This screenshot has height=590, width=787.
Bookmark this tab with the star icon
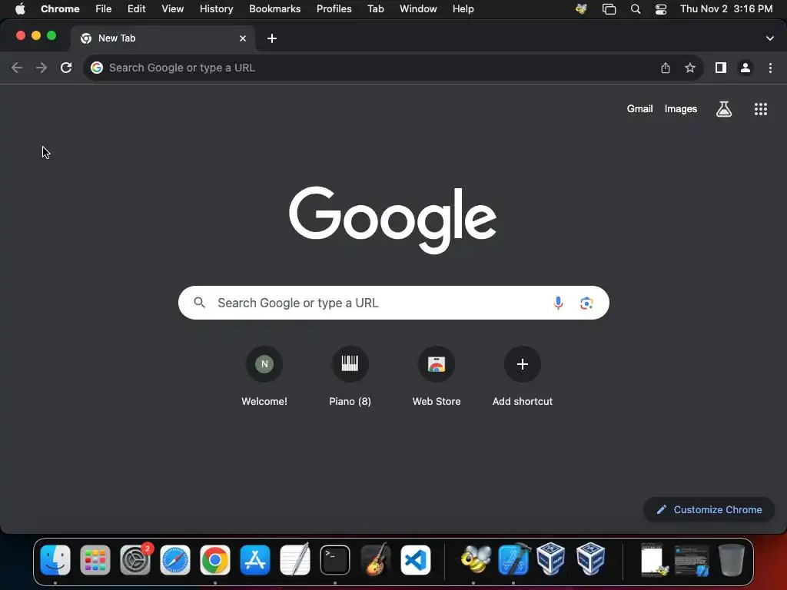click(690, 68)
